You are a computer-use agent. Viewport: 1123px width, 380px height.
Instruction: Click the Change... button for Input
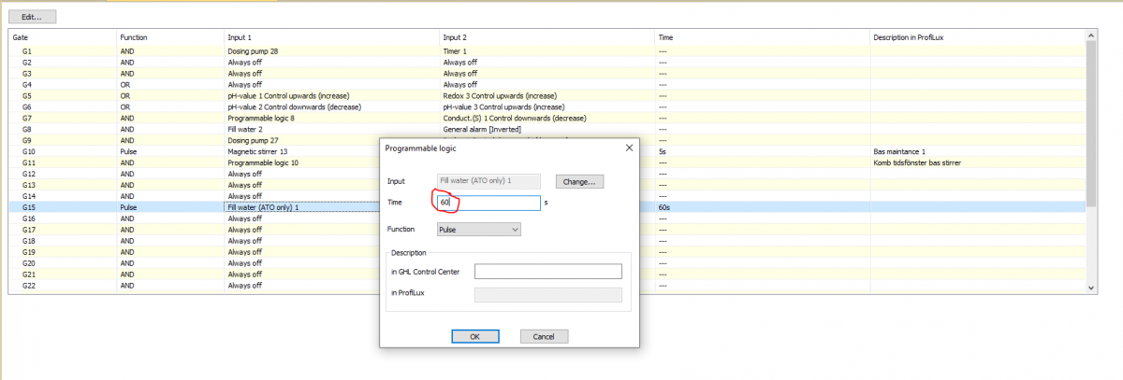coord(580,181)
